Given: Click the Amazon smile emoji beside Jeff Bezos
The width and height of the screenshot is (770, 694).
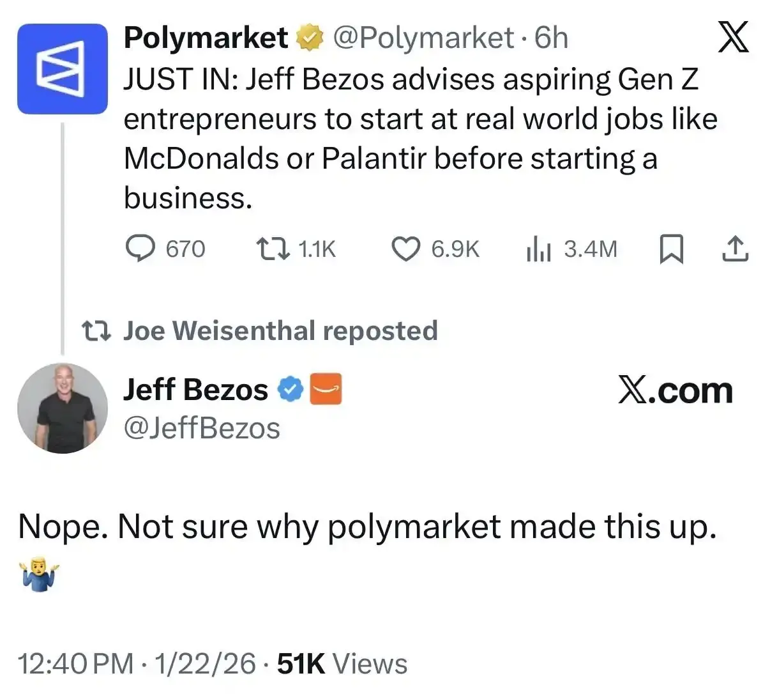Looking at the screenshot, I should (x=327, y=389).
